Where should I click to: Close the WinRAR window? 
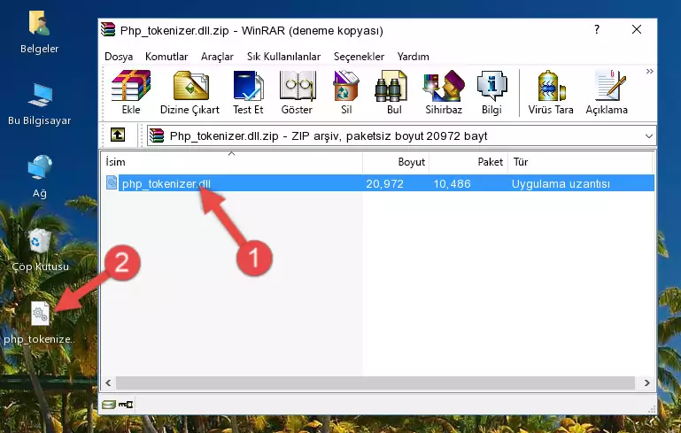(x=636, y=29)
